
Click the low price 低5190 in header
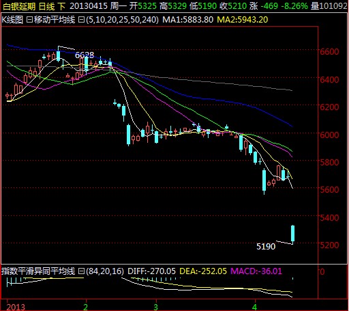click(203, 6)
